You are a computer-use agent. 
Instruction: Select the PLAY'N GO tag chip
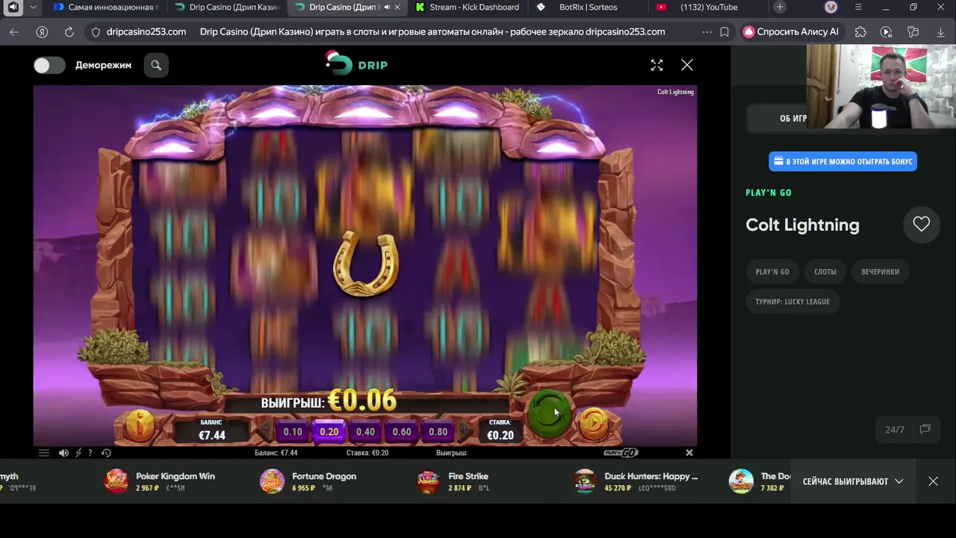(772, 271)
